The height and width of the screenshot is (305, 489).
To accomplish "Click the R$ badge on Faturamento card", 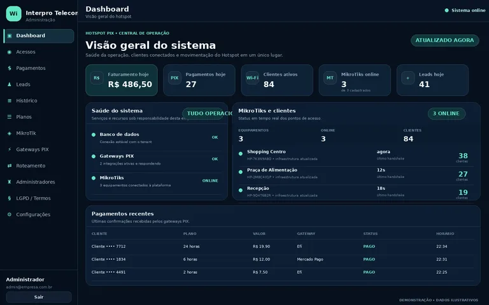I will 97,78.
